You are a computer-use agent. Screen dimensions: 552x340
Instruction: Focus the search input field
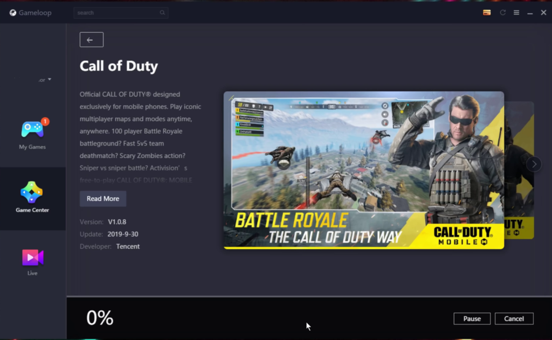click(x=121, y=13)
